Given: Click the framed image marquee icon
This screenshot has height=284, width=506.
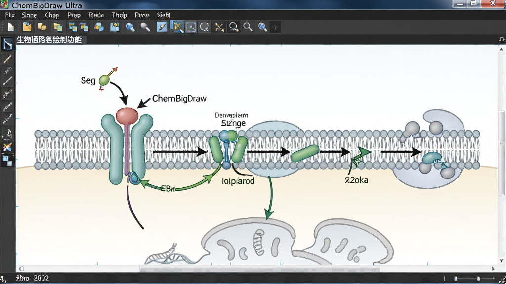Looking at the screenshot, I should pyautogui.click(x=191, y=27).
